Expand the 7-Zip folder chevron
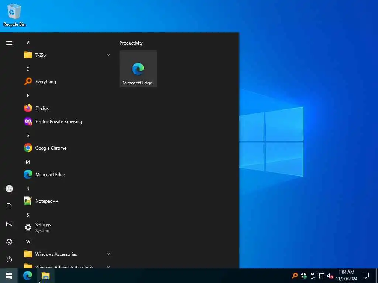Image resolution: width=378 pixels, height=283 pixels. click(x=108, y=55)
